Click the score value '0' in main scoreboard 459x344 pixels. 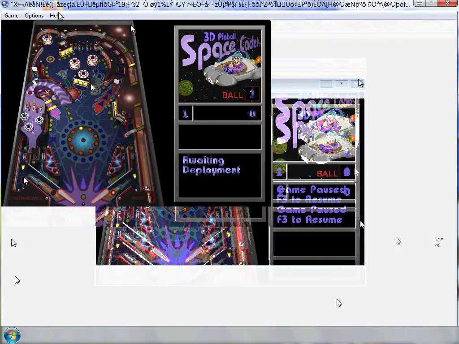coord(252,113)
